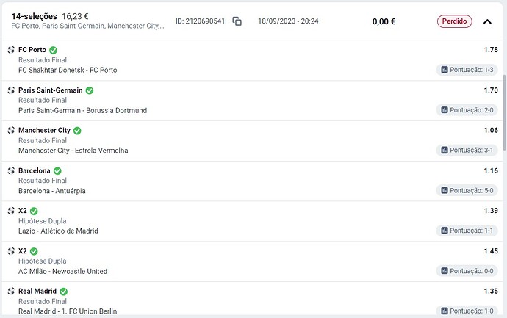This screenshot has width=507, height=318.
Task: Open the Pontuação 3-1 scoreboard icon
Action: point(445,151)
